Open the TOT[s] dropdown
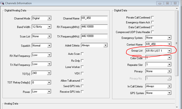Image resolution: width=182 pixels, height=109 pixels. (49, 73)
